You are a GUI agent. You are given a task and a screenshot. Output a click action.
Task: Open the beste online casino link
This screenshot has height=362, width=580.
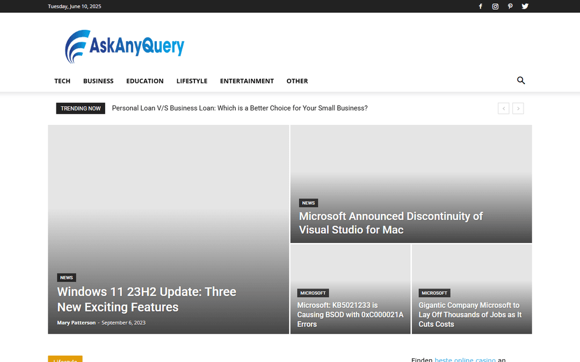pos(465,360)
